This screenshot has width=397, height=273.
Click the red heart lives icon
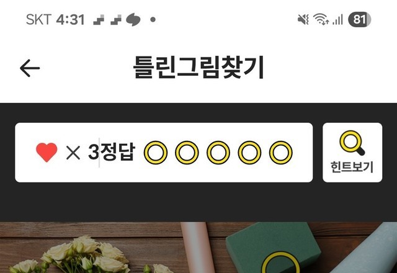[x=47, y=152]
